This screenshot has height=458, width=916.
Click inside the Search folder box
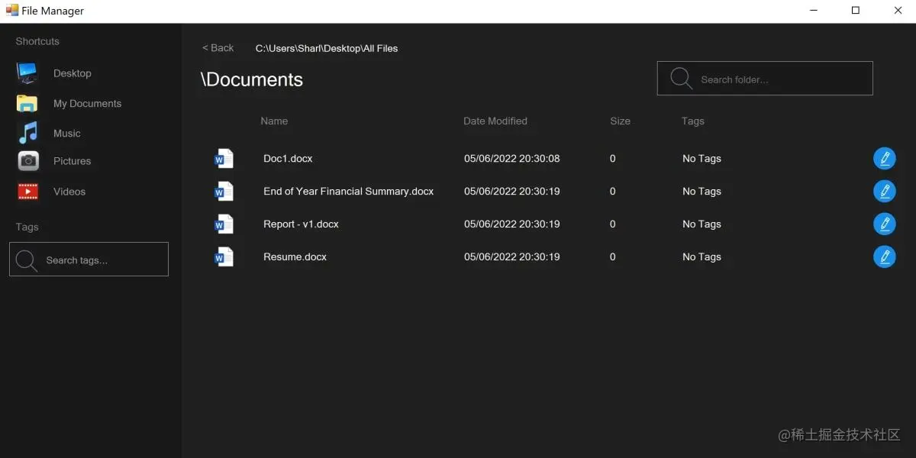pos(763,78)
